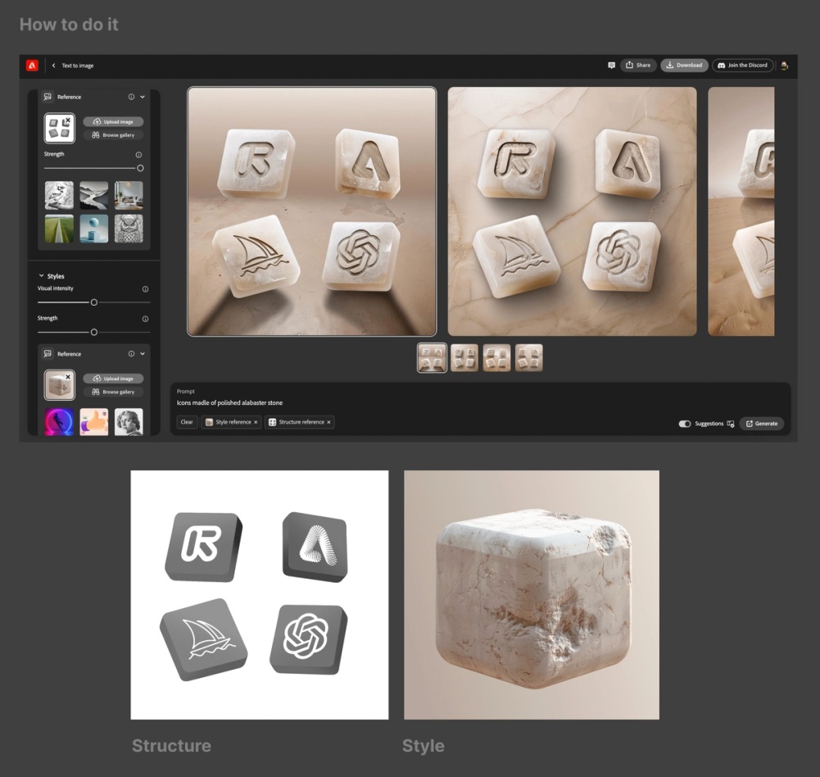Remove the Structure reference chip with X

(x=329, y=422)
